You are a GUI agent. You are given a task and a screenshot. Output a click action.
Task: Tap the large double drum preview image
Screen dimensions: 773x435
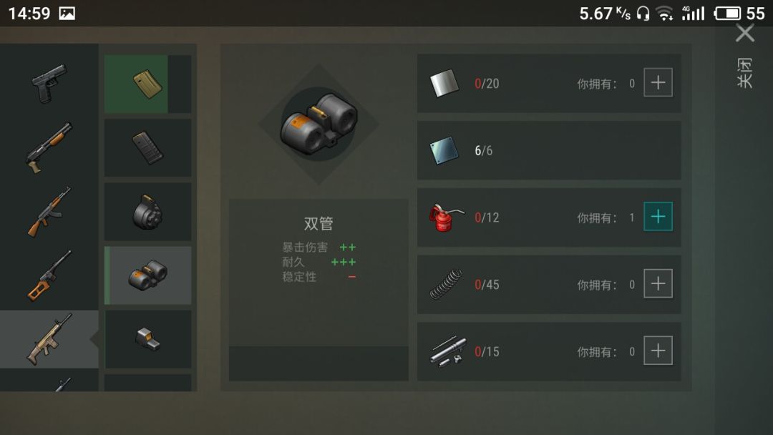click(x=319, y=124)
